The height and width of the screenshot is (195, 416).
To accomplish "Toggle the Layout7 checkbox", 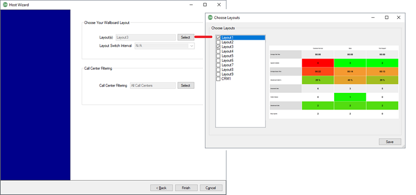I will pyautogui.click(x=218, y=65).
